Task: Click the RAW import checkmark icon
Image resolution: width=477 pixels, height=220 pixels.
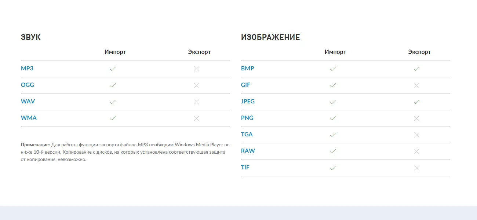Action: pos(333,151)
